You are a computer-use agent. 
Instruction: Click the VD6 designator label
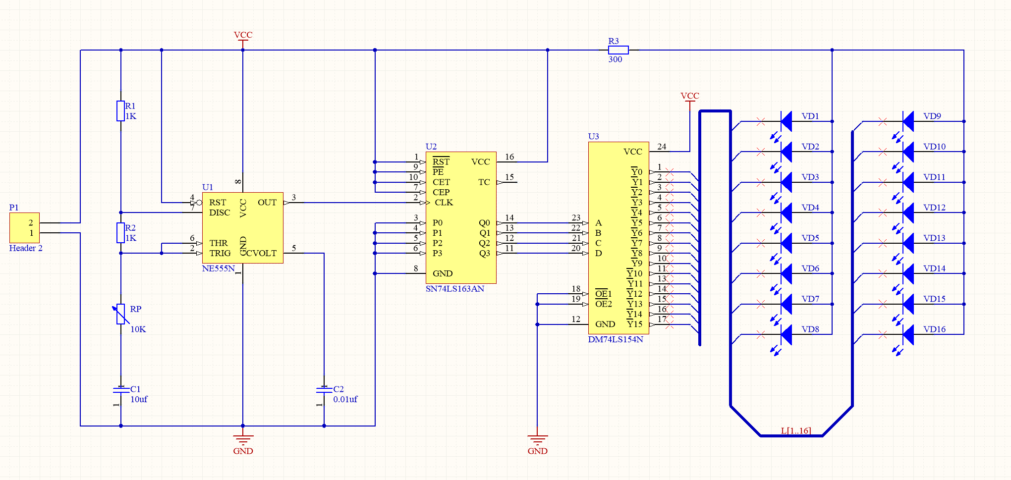coord(810,268)
